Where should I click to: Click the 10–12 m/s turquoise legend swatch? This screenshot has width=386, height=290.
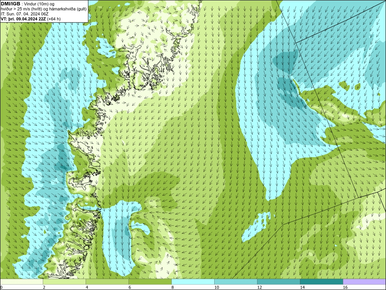point(236,282)
